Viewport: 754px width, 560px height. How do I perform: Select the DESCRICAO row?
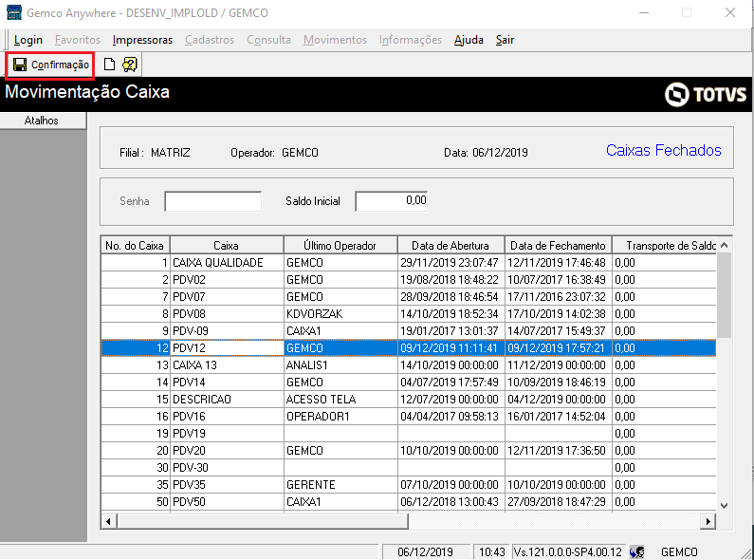click(x=408, y=400)
